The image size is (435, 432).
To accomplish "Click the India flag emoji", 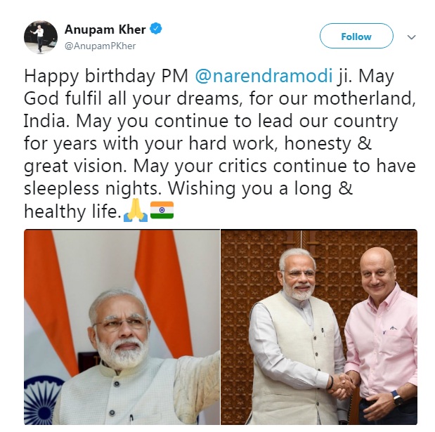I will pyautogui.click(x=162, y=210).
